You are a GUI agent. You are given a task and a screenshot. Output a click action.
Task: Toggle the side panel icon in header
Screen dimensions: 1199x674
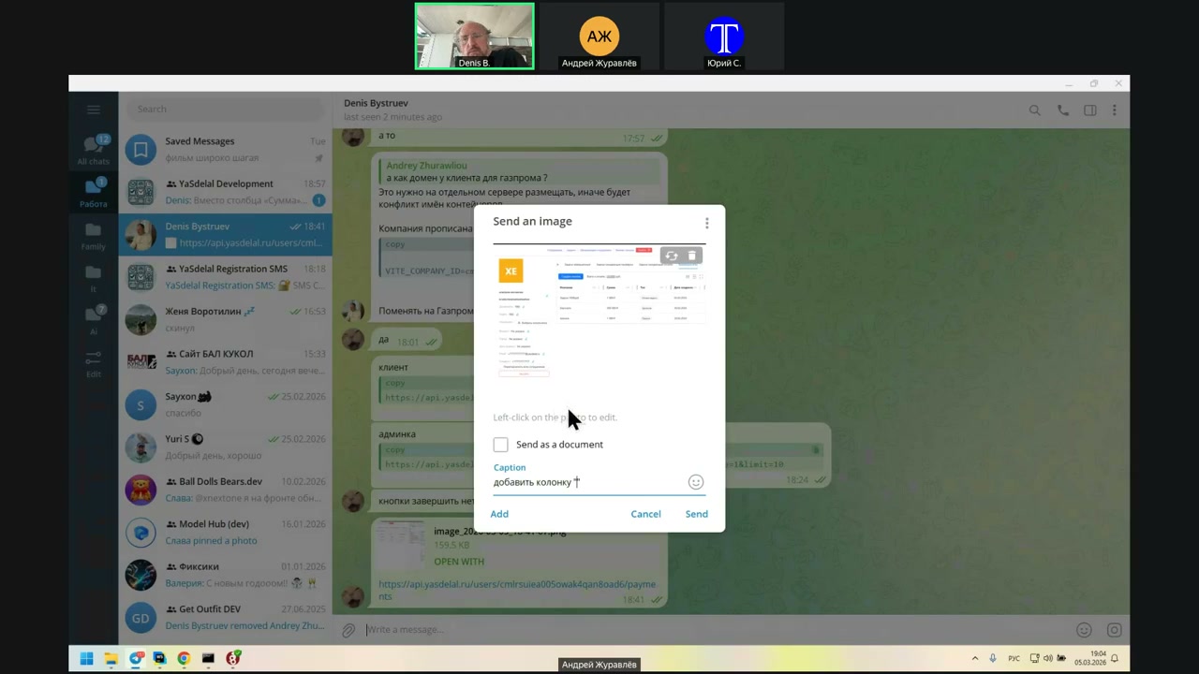(x=1089, y=110)
